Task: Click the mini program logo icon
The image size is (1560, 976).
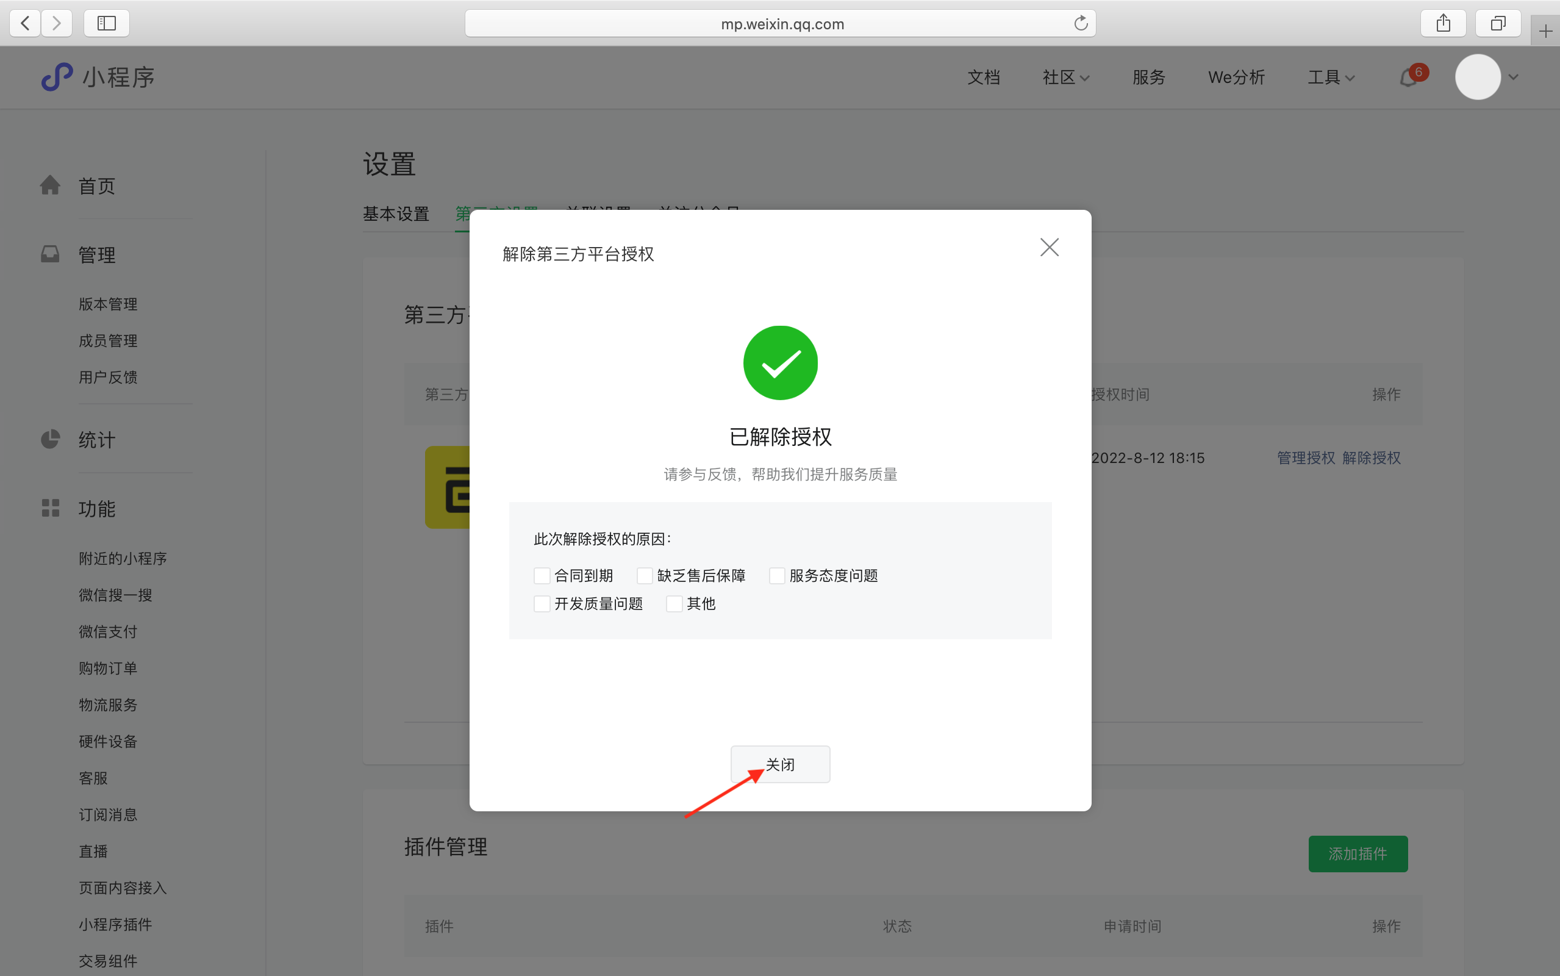Action: [x=57, y=77]
